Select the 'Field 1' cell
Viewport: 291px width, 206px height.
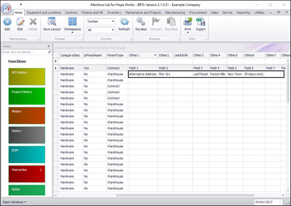pyautogui.click(x=143, y=68)
